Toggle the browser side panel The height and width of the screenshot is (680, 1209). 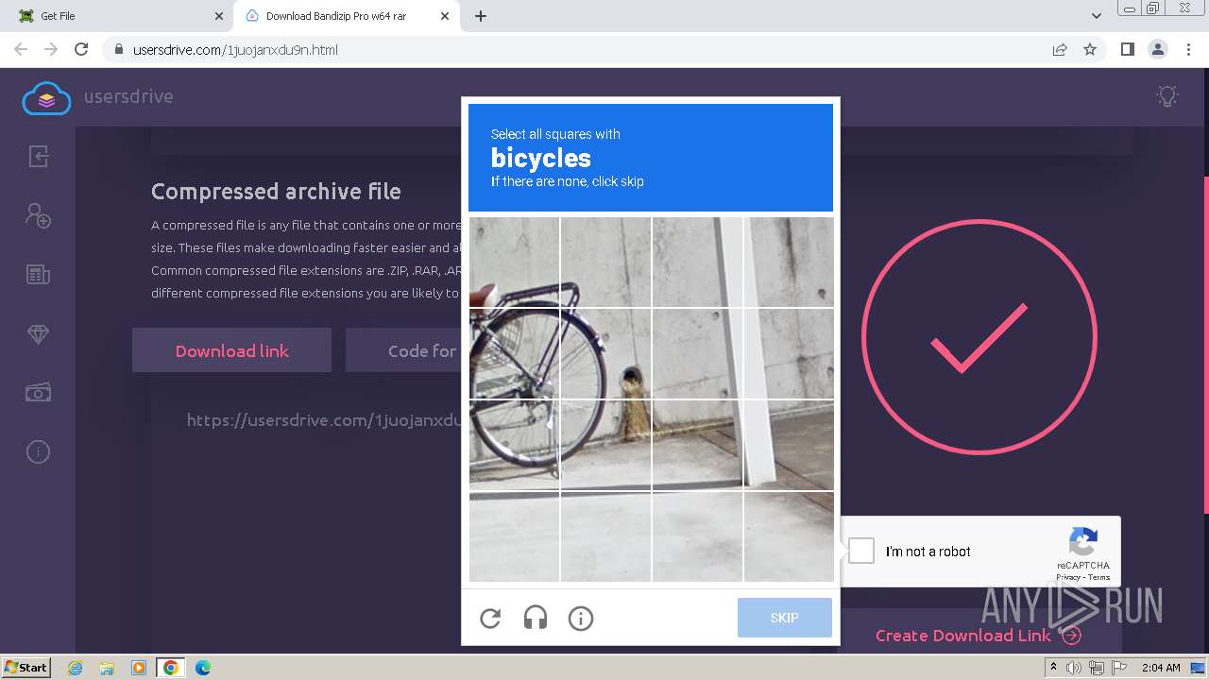(1127, 49)
